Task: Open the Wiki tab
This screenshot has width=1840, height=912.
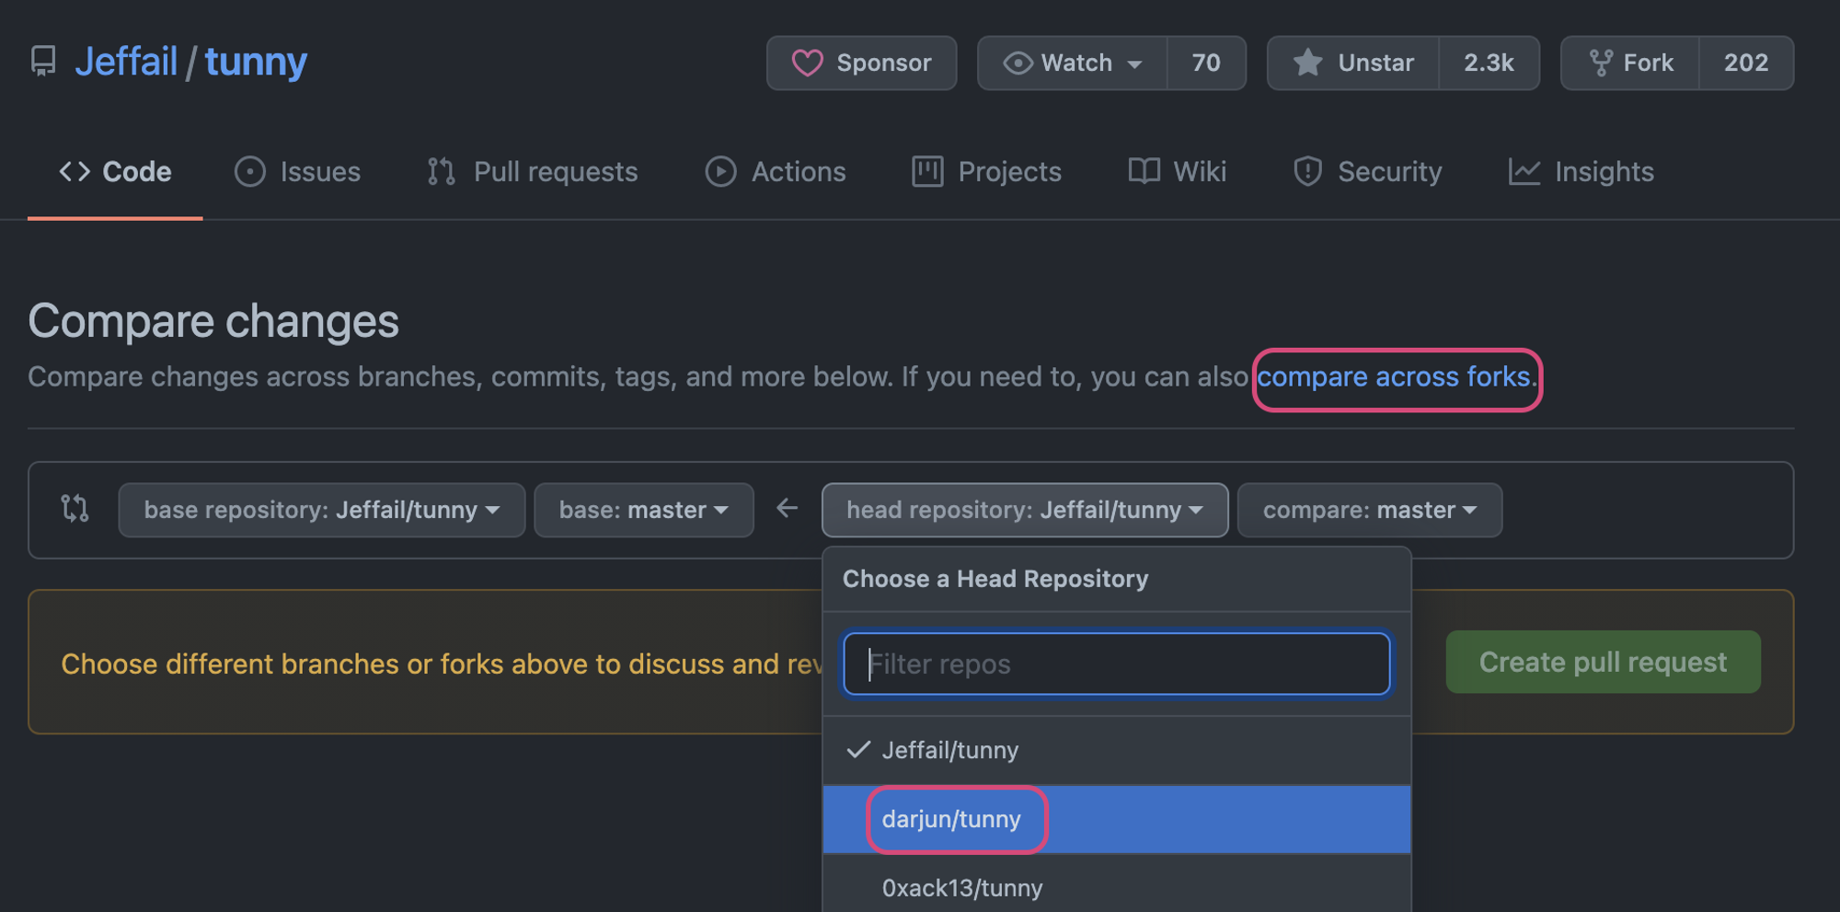Action: 1178,172
